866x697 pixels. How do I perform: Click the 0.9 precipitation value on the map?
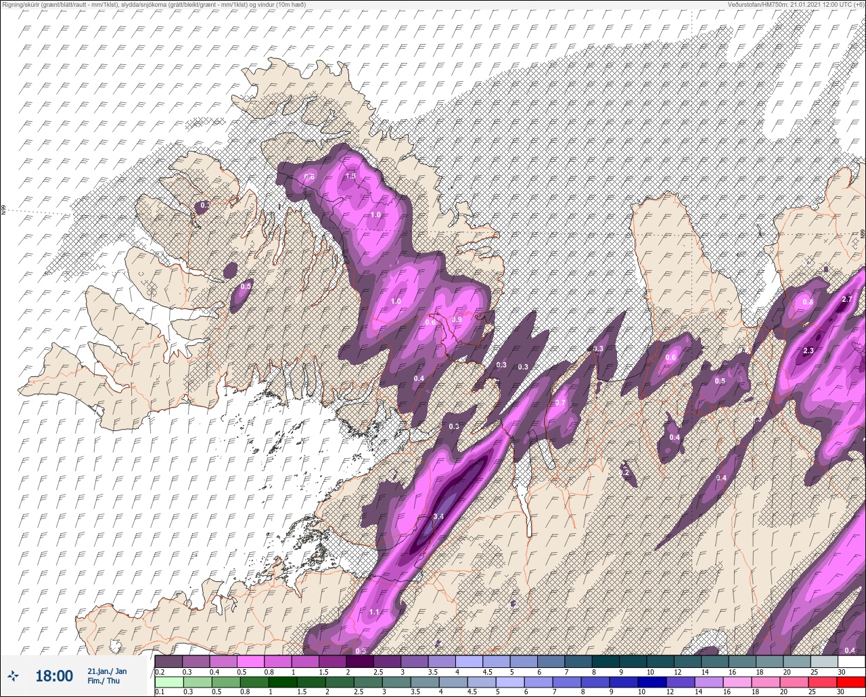pos(457,319)
